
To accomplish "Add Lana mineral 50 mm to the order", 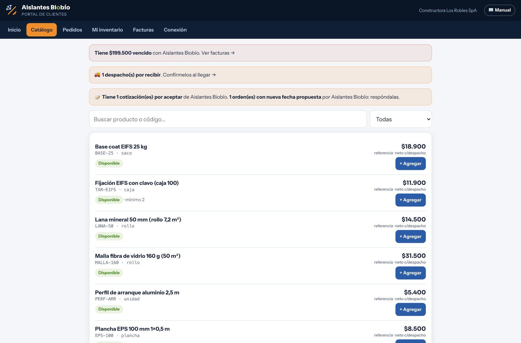I will (x=411, y=236).
